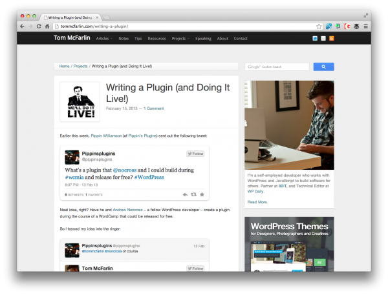Open the Speaking menu item

(x=203, y=39)
